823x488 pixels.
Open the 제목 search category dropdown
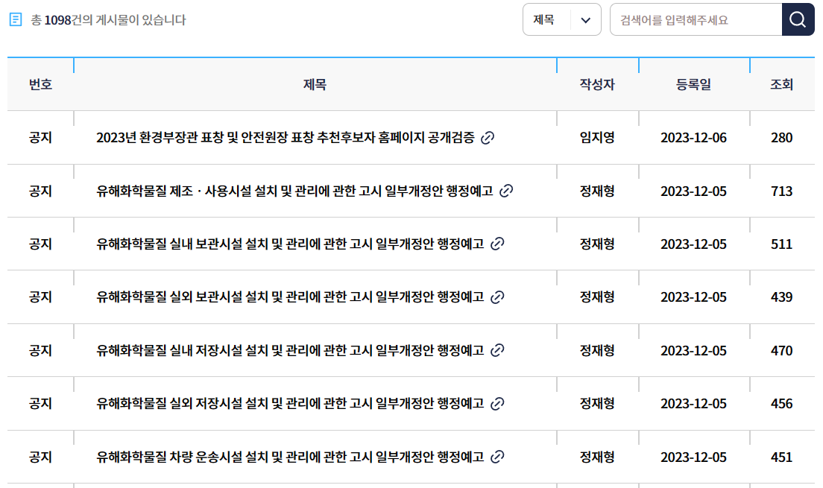point(561,20)
